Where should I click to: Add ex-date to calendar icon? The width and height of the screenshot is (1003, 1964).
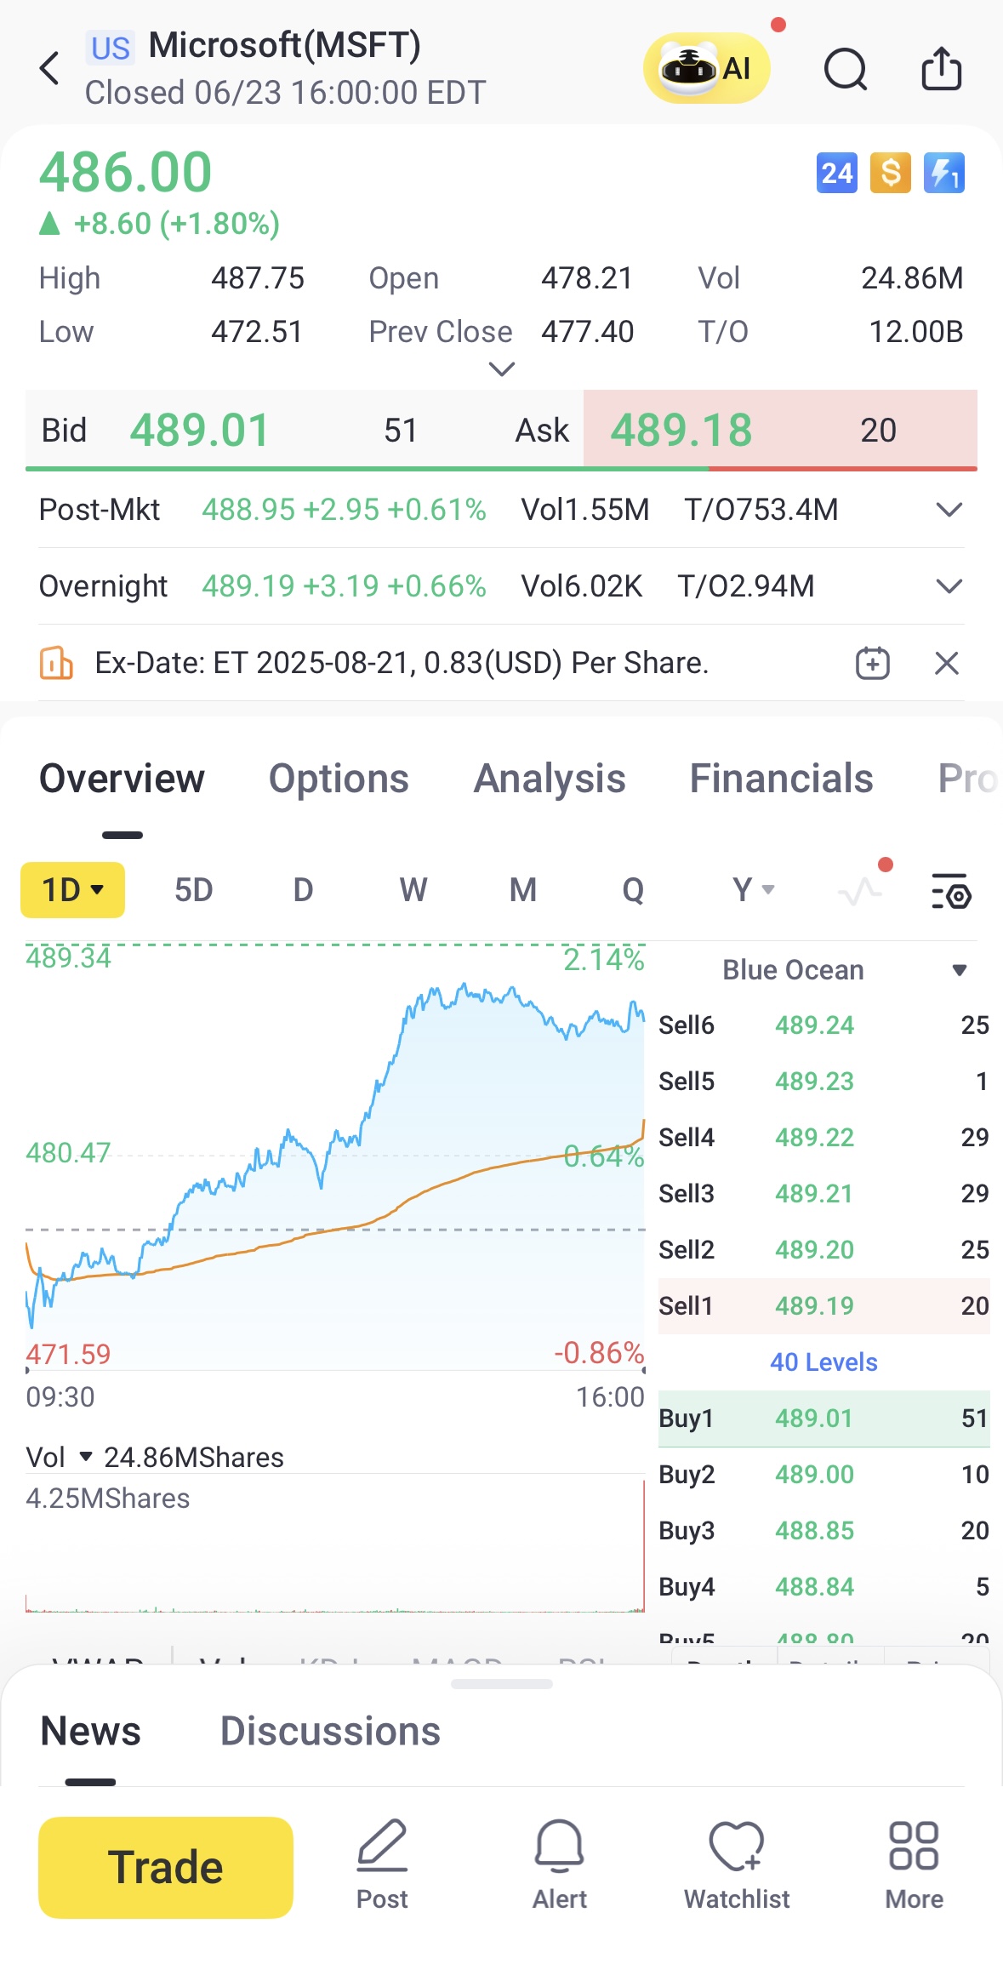pyautogui.click(x=873, y=663)
